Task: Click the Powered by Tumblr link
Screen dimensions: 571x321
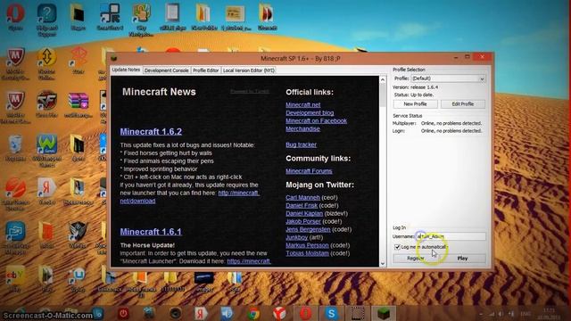Action: pyautogui.click(x=250, y=91)
